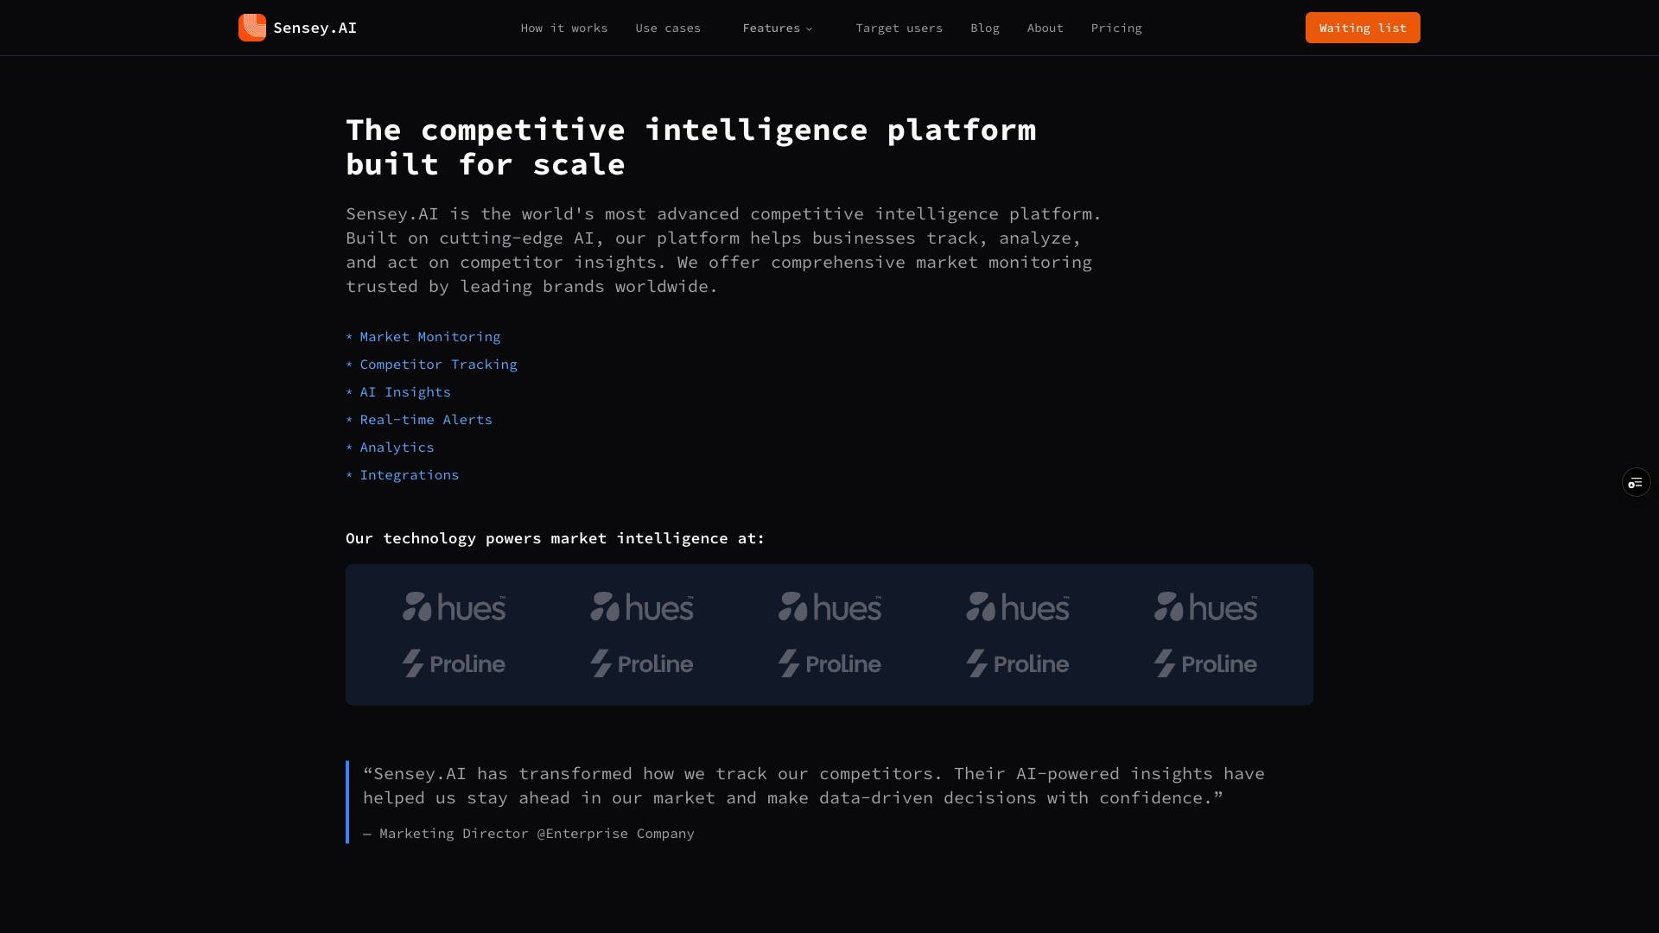Click the middle hues logo
The height and width of the screenshot is (933, 1659).
click(x=829, y=606)
